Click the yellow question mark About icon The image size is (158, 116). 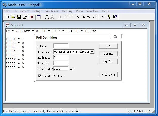[109, 17]
